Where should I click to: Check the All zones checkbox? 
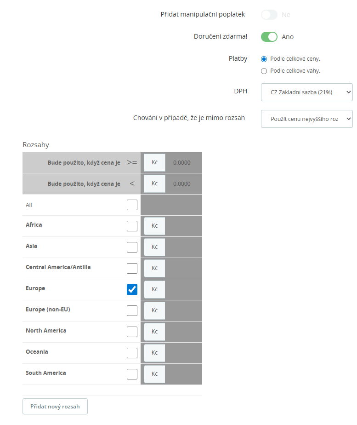tap(132, 205)
